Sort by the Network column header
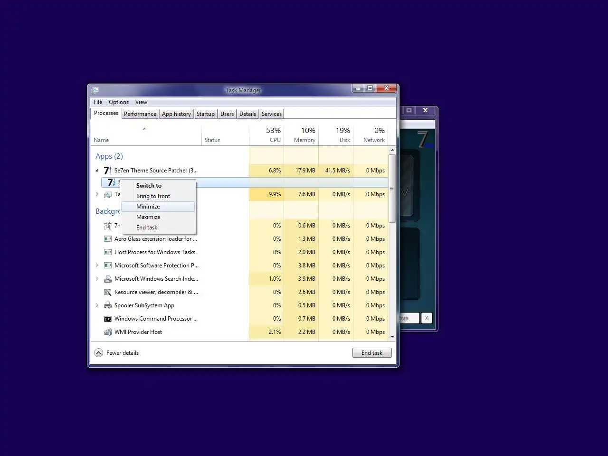 370,135
